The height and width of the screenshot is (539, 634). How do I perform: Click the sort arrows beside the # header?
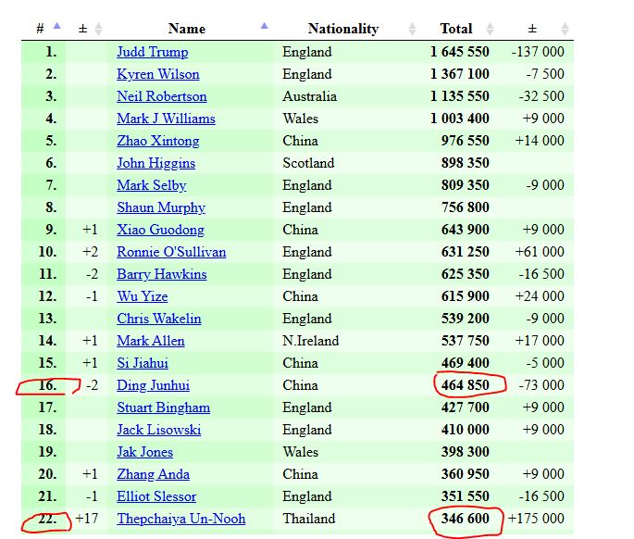[x=57, y=28]
